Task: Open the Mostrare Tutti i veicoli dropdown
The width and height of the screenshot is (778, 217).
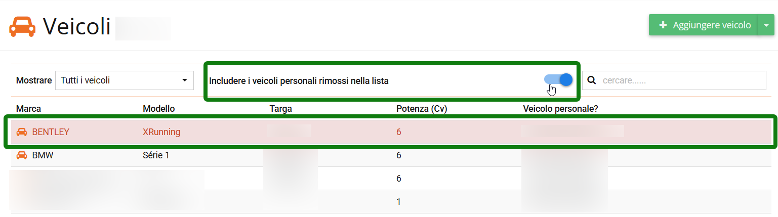Action: pyautogui.click(x=124, y=80)
